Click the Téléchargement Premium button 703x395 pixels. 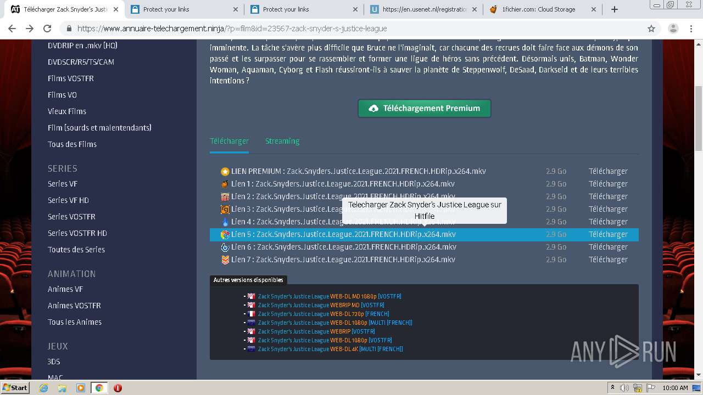point(425,109)
